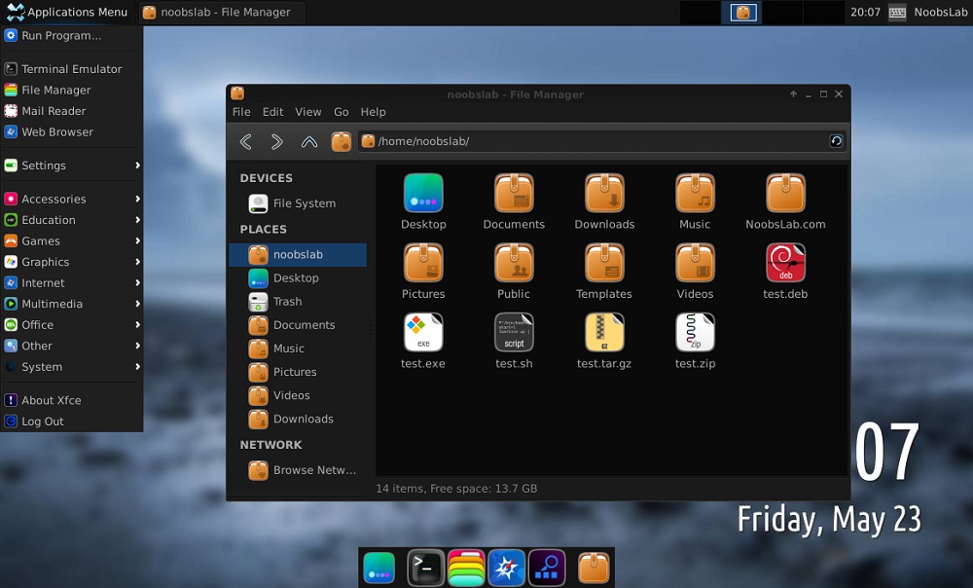Open the Go menu
Screen dimensions: 973x588
tap(342, 112)
